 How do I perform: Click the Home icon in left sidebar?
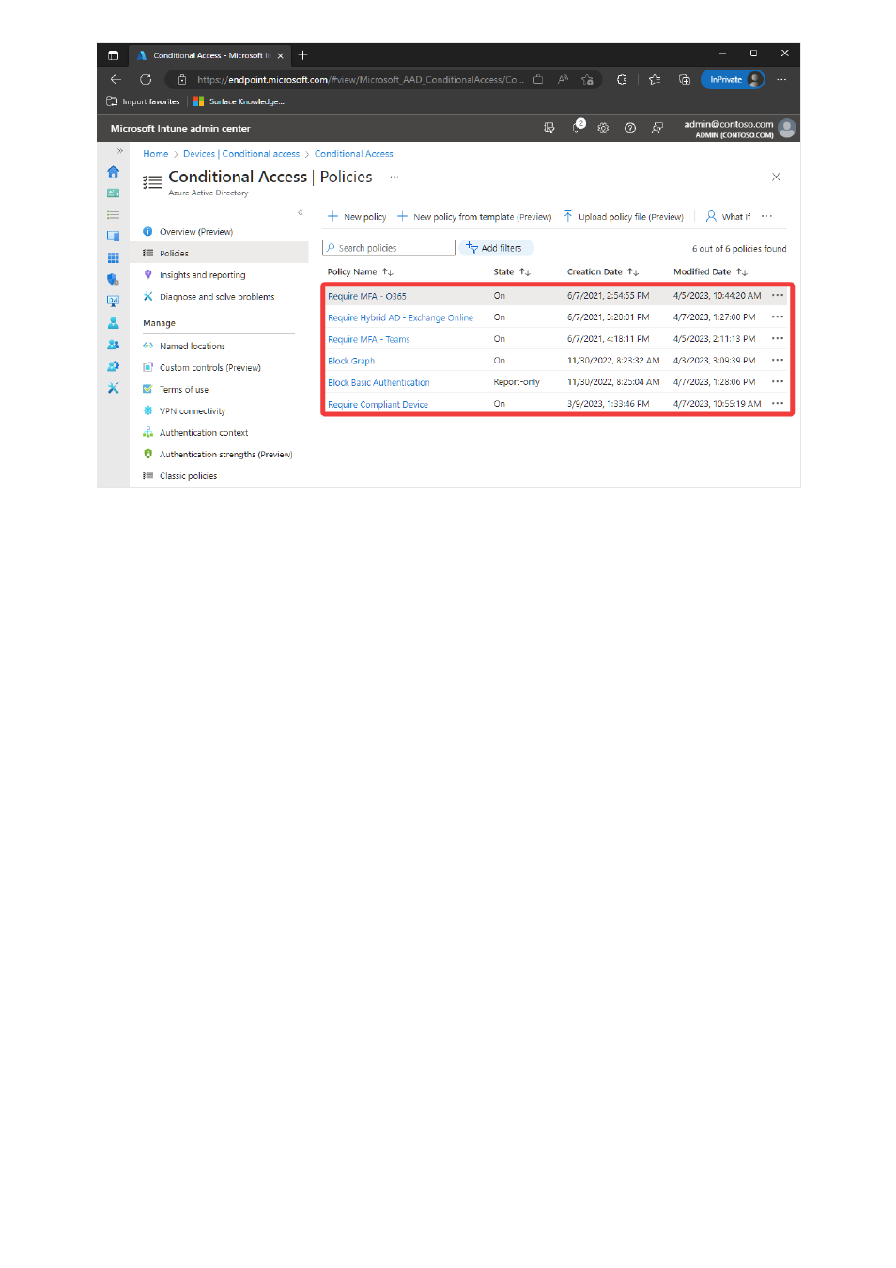point(114,172)
